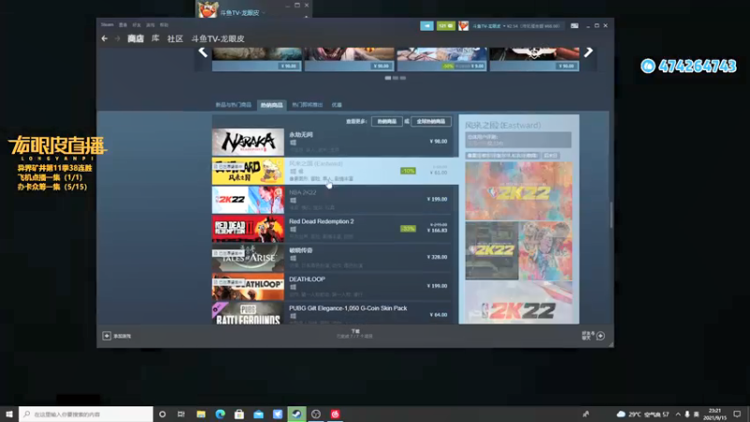Go forward with the Steam forward arrow

[118, 38]
